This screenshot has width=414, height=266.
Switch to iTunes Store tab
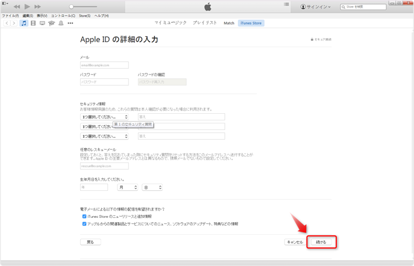point(251,23)
